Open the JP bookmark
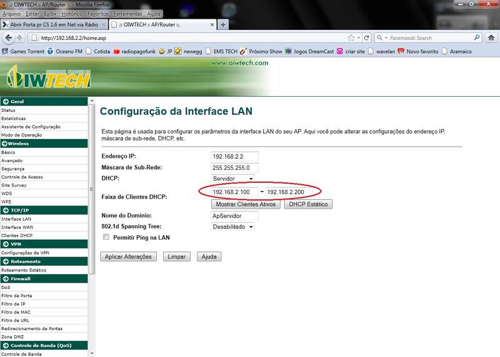The image size is (500, 357). click(166, 51)
